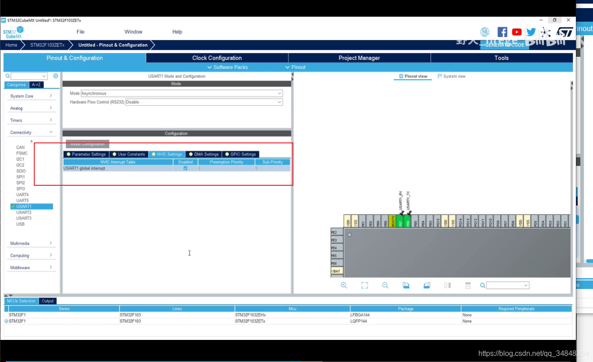Click the peripheral search magnifier icon
Viewport: 593px width, 362px height.
pyautogui.click(x=8, y=76)
